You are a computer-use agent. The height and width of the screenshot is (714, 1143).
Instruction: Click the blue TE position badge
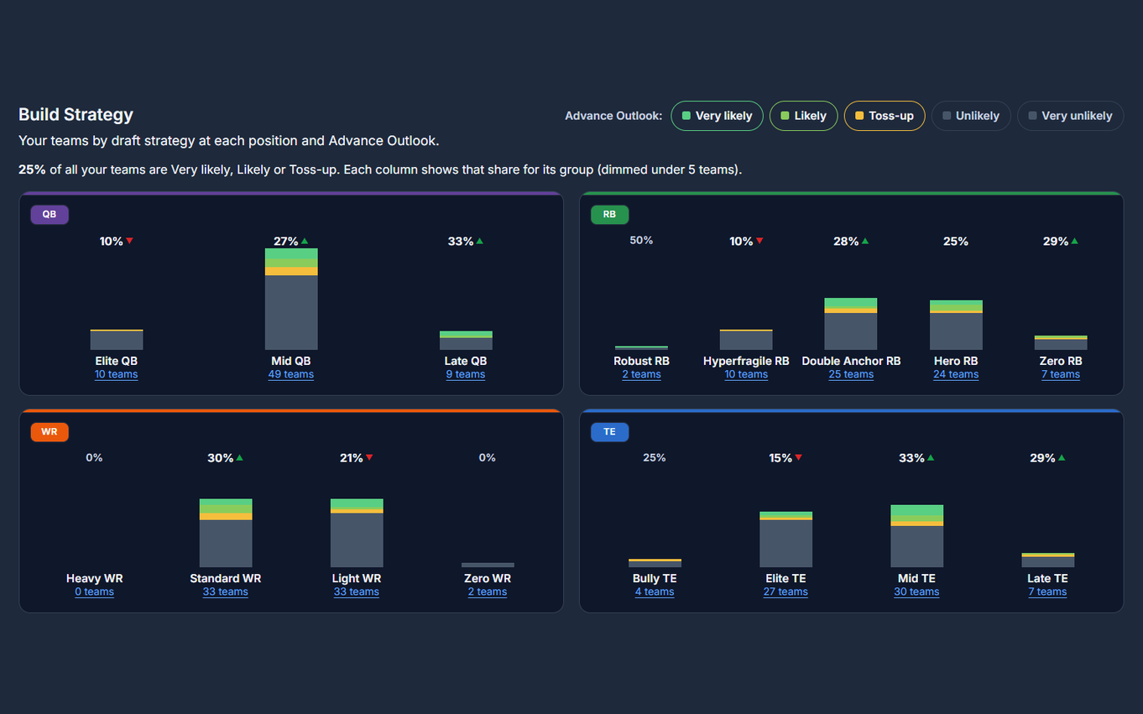(x=609, y=431)
